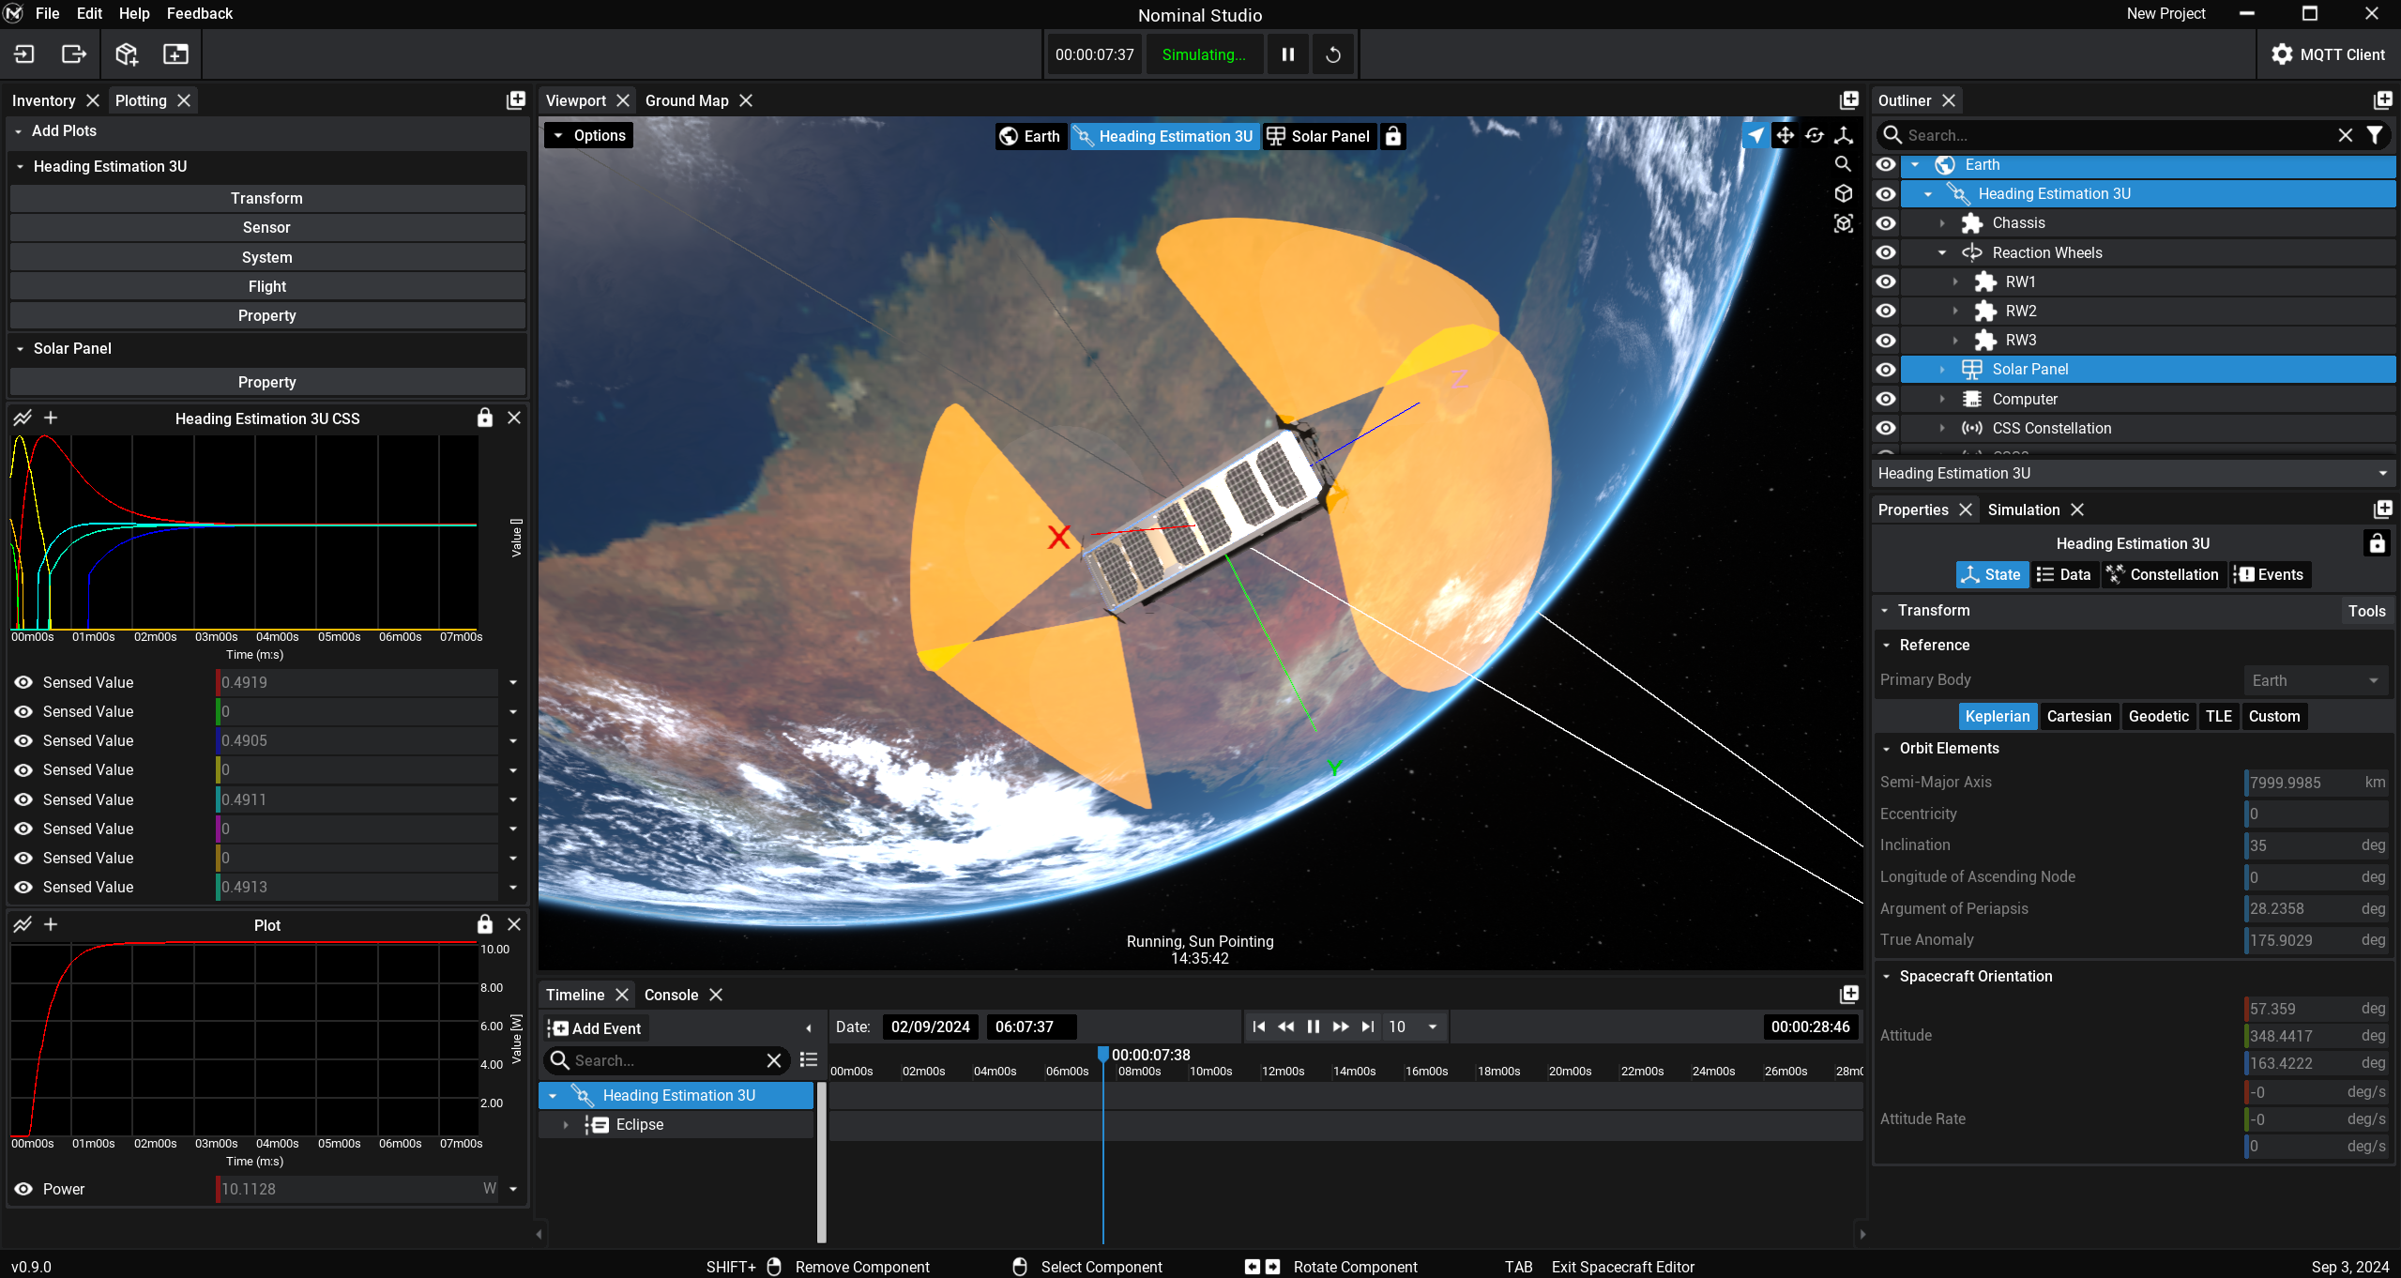2401x1278 pixels.
Task: Click the viewport cube view icon
Action: click(x=1843, y=193)
